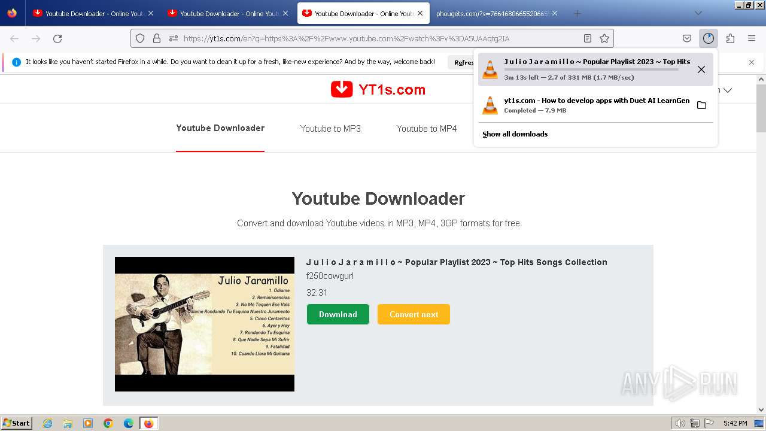Open the file explorer taskbar icon
Image resolution: width=766 pixels, height=431 pixels.
coord(68,423)
